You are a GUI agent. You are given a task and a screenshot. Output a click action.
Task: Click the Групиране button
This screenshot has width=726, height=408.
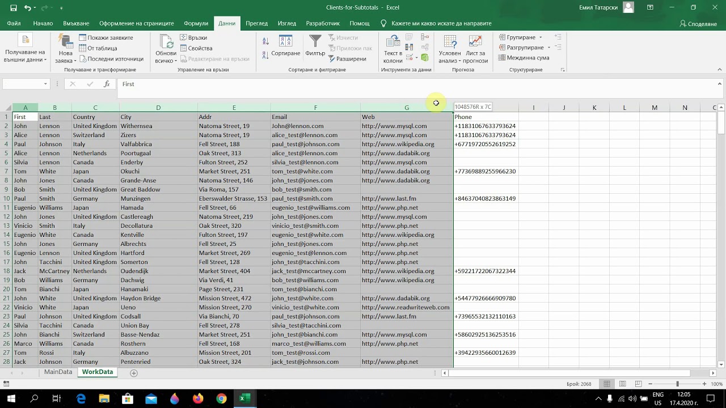tap(517, 37)
